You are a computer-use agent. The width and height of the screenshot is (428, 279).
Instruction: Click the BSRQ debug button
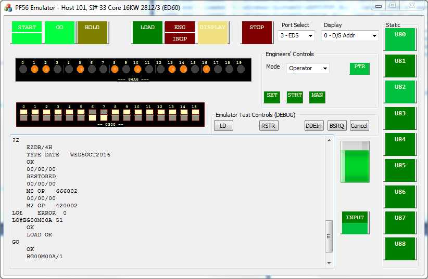coord(337,126)
